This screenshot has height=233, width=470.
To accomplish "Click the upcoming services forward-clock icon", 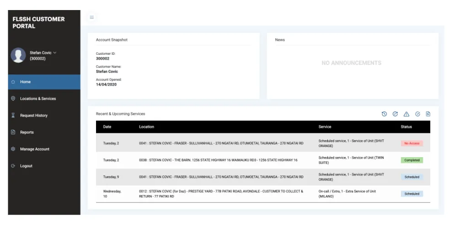I will pos(395,114).
